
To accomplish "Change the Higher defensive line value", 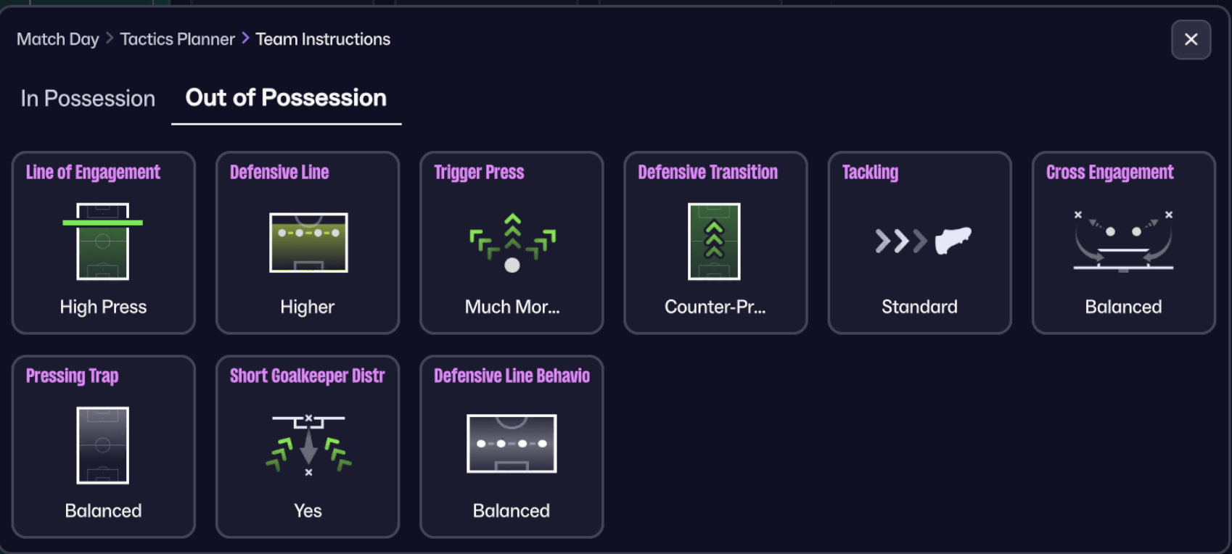I will coord(308,307).
